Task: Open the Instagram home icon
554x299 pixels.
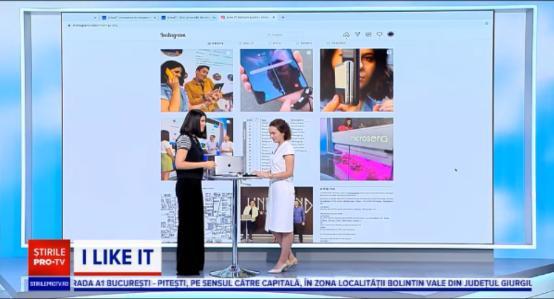Action: [346, 34]
